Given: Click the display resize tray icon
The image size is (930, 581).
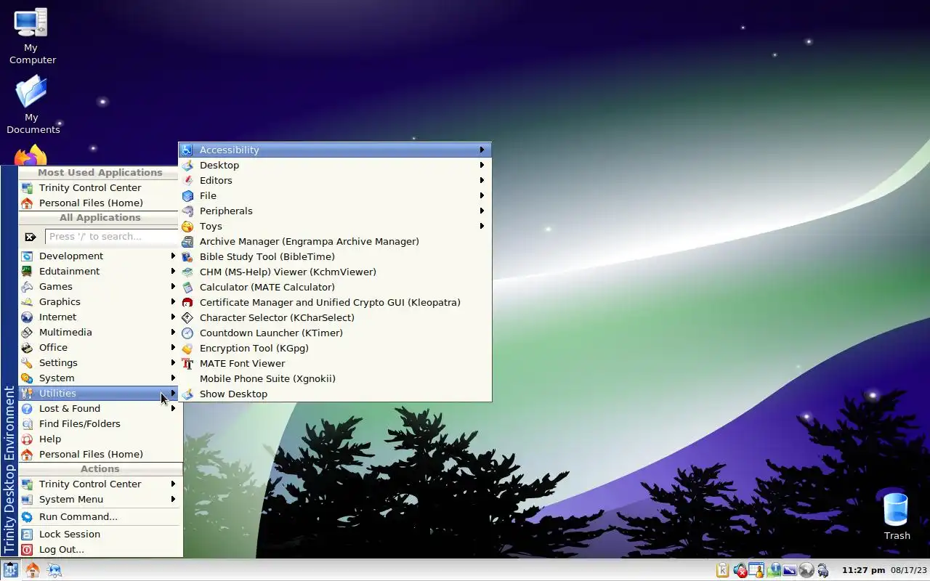Looking at the screenshot, I should coord(790,570).
